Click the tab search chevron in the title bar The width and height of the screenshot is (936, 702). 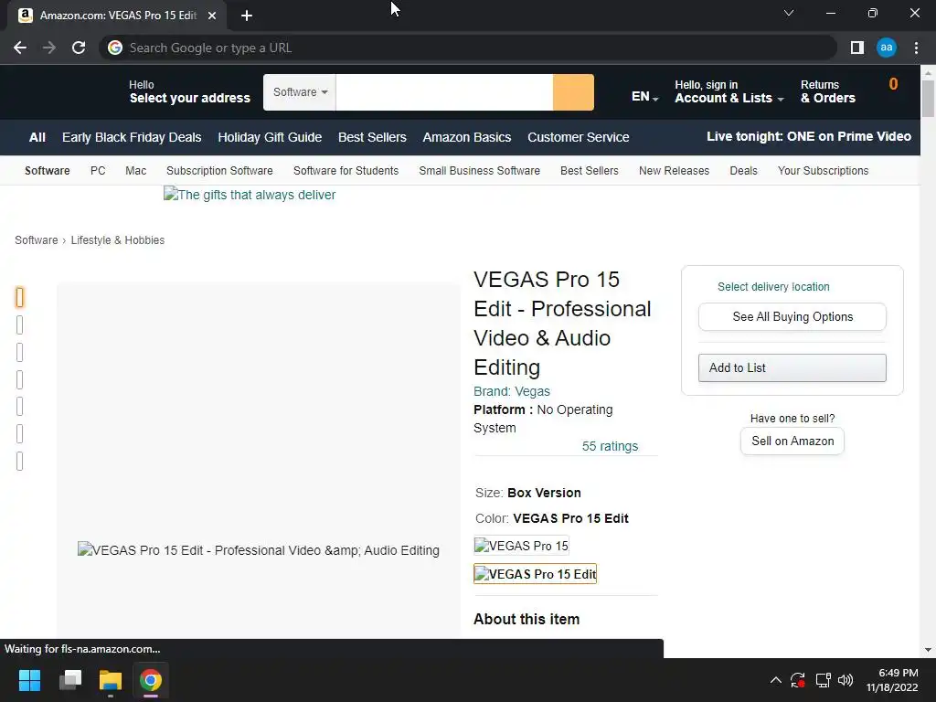pos(789,13)
